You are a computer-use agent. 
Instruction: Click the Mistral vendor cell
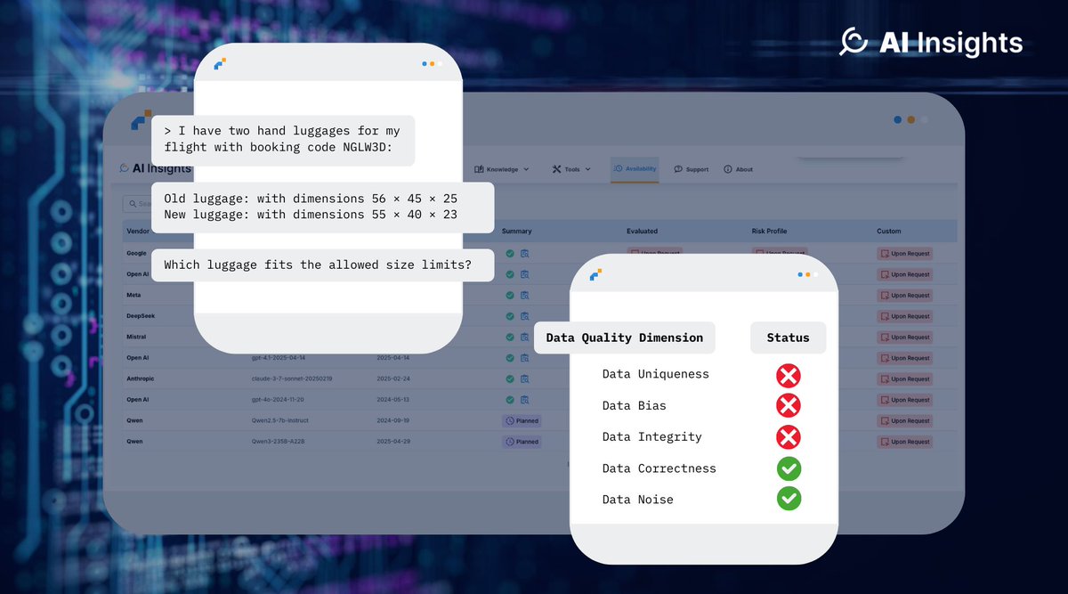(136, 337)
